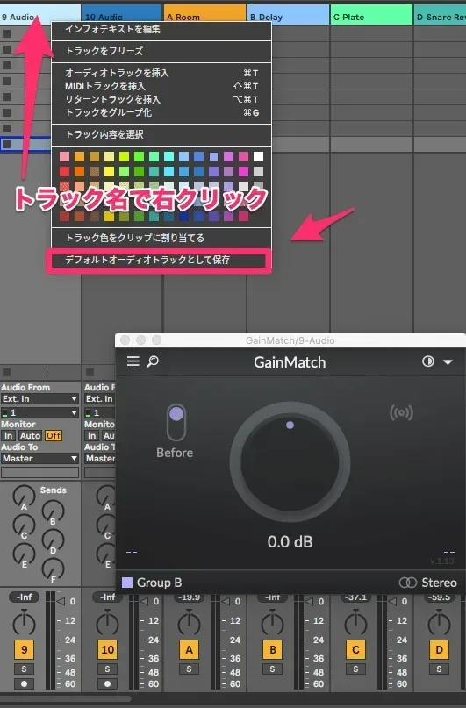
Task: Open the GainMatch top-right dropdown arrow
Action: 448,361
